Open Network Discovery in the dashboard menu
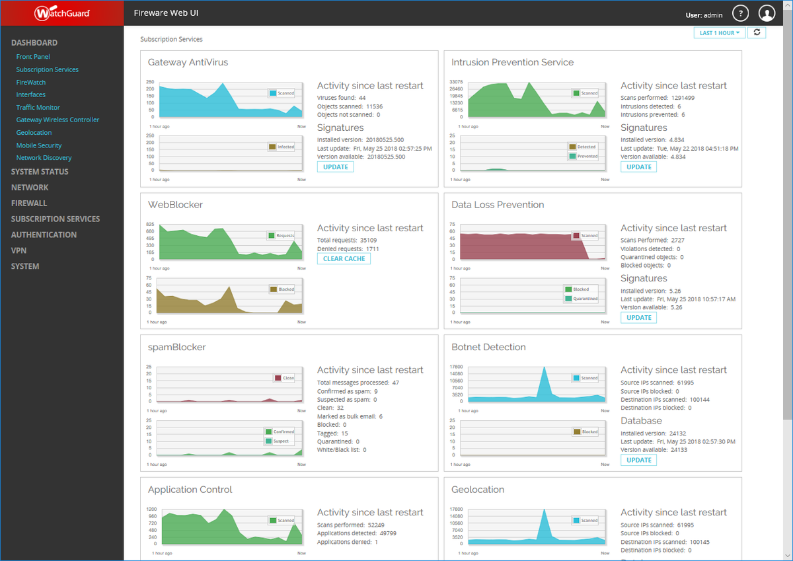Image resolution: width=793 pixels, height=561 pixels. tap(44, 158)
